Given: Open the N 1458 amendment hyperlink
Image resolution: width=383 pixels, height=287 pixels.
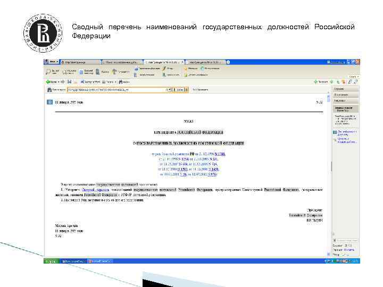Looking at the screenshot, I should (214, 169).
